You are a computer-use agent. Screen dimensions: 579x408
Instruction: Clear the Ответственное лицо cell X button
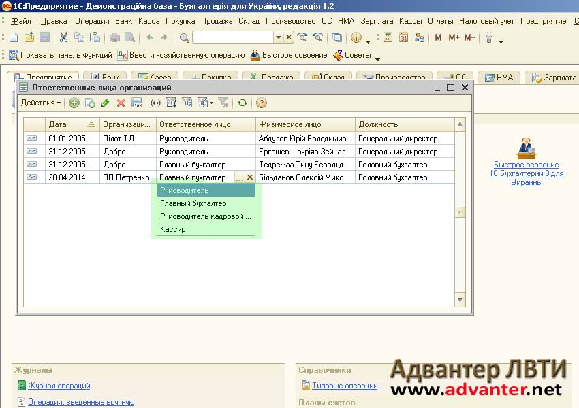tap(250, 177)
